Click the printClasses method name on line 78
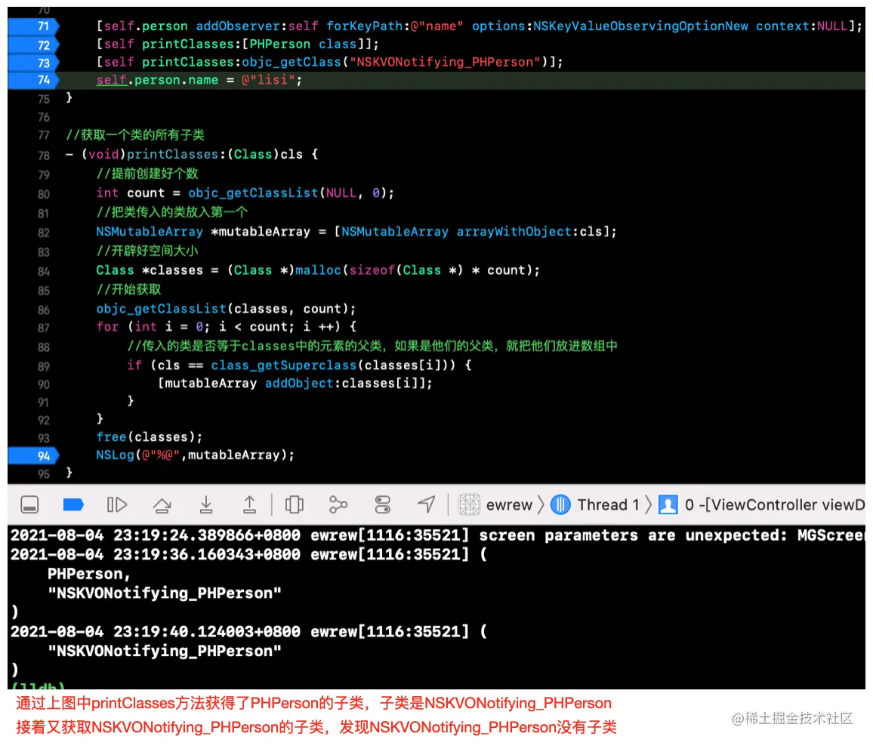Screen dimensions: 873x746 pyautogui.click(x=173, y=154)
